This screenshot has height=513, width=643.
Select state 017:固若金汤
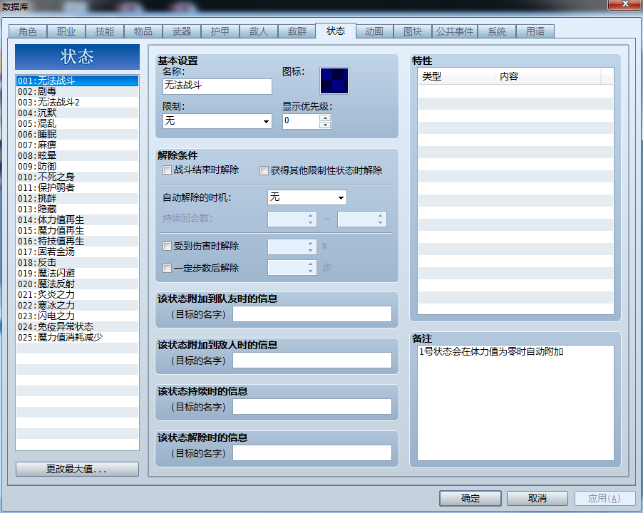coord(77,252)
